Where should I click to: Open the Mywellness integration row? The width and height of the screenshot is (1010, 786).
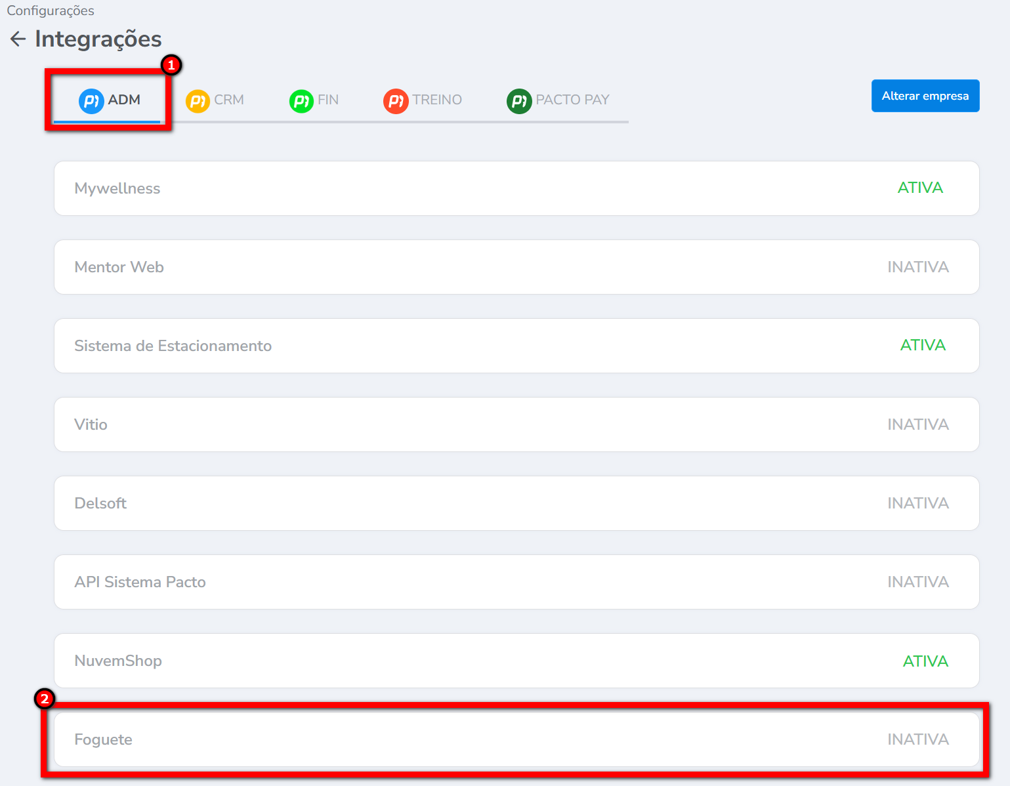click(x=516, y=188)
